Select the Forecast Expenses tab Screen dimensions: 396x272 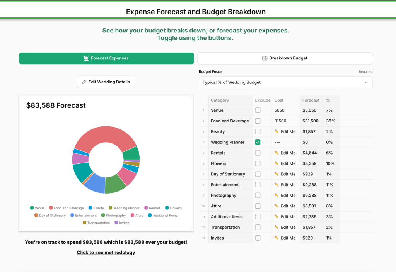click(x=106, y=58)
